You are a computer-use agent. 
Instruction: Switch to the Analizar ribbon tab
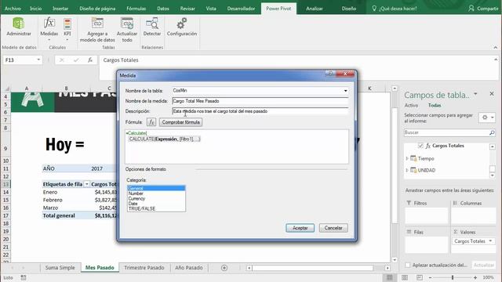(315, 9)
